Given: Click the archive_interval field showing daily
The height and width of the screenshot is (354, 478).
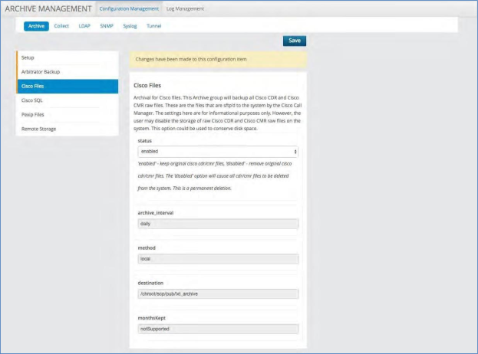Looking at the screenshot, I should [217, 224].
